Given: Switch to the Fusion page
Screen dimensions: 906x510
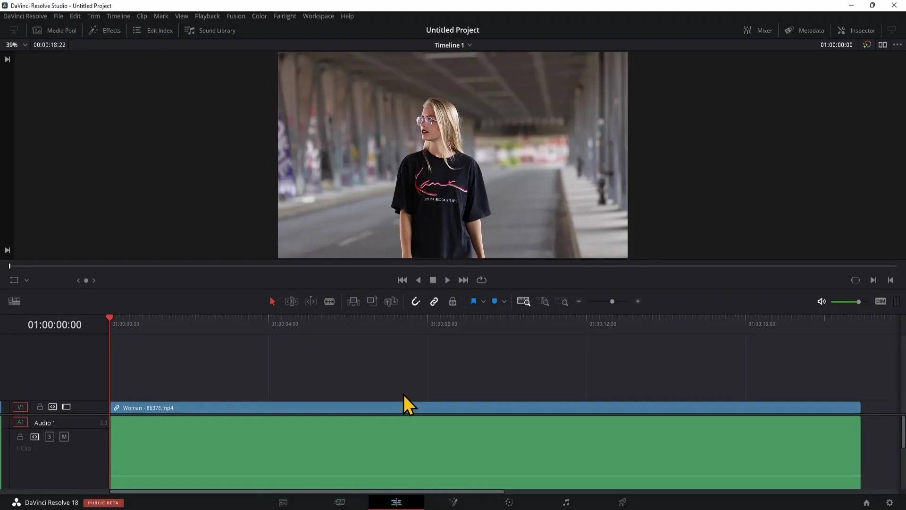Looking at the screenshot, I should [x=453, y=502].
